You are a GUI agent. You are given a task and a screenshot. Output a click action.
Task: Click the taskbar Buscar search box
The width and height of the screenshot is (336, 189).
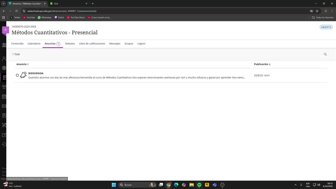click(137, 185)
